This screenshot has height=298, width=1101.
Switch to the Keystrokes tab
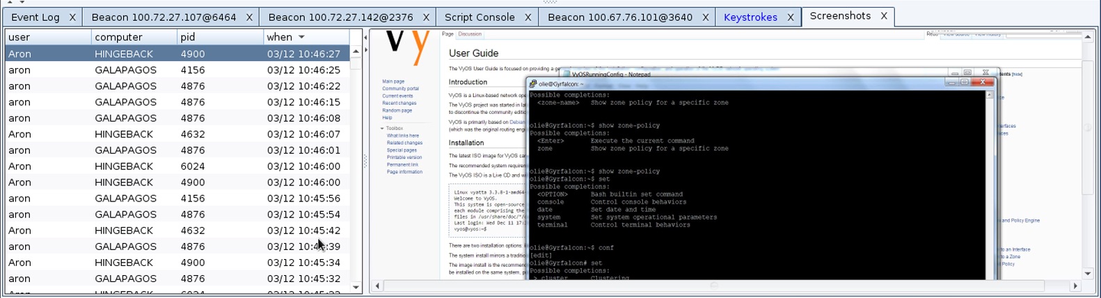tap(750, 17)
